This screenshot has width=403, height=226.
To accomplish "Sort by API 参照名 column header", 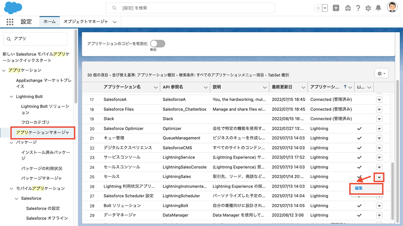I will 173,87.
